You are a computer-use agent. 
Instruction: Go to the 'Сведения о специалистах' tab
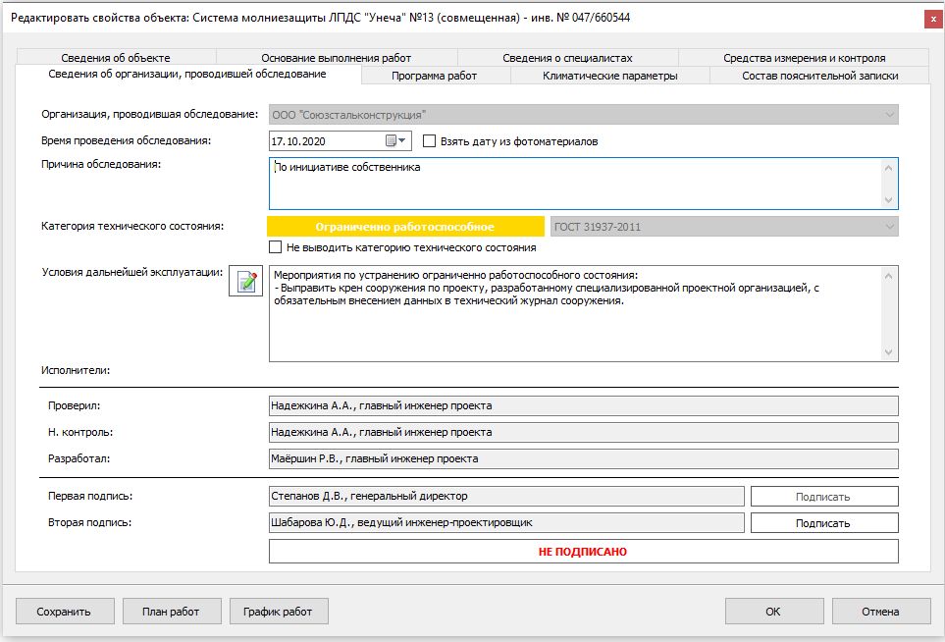pos(568,58)
